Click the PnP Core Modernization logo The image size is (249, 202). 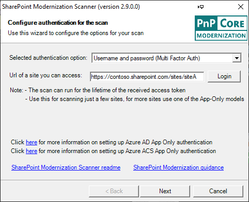[x=221, y=28]
